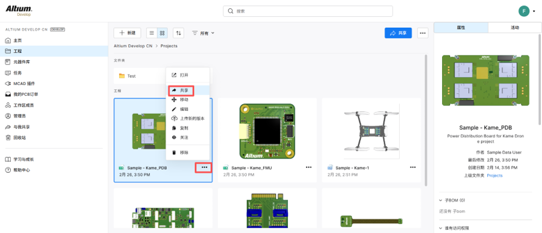
Task: Select the Sample - Kame_FMU project thumbnail
Action: pyautogui.click(x=267, y=131)
